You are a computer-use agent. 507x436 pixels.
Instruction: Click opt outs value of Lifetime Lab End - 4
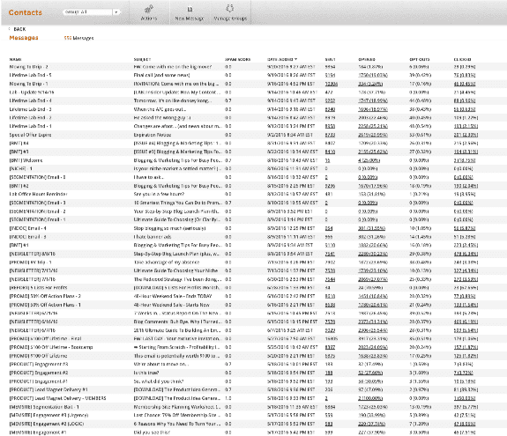420,100
